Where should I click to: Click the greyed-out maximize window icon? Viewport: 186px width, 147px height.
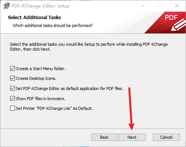coord(160,6)
